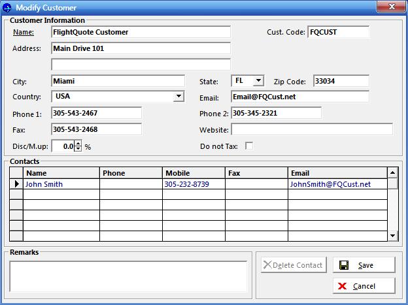Expand the Country dropdown list
The height and width of the screenshot is (305, 408).
[179, 97]
